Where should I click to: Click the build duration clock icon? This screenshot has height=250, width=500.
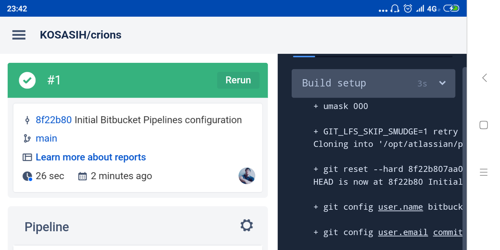[x=27, y=176]
